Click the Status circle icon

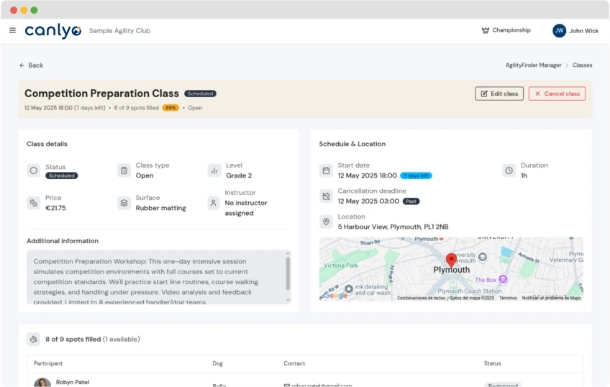[34, 170]
